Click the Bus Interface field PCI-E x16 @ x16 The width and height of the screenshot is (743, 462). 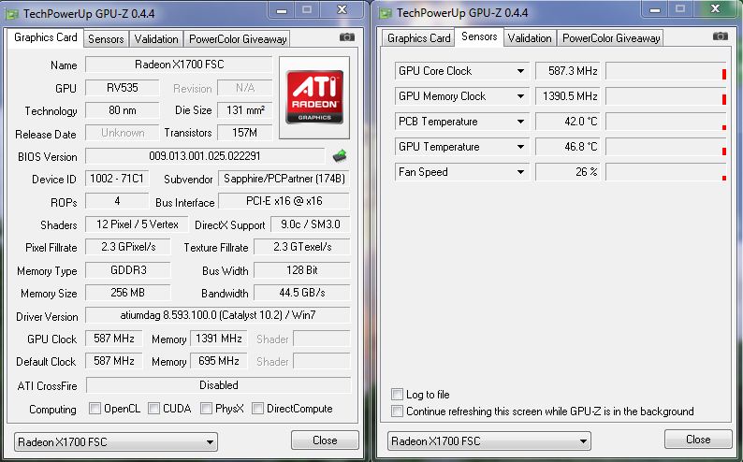point(284,201)
